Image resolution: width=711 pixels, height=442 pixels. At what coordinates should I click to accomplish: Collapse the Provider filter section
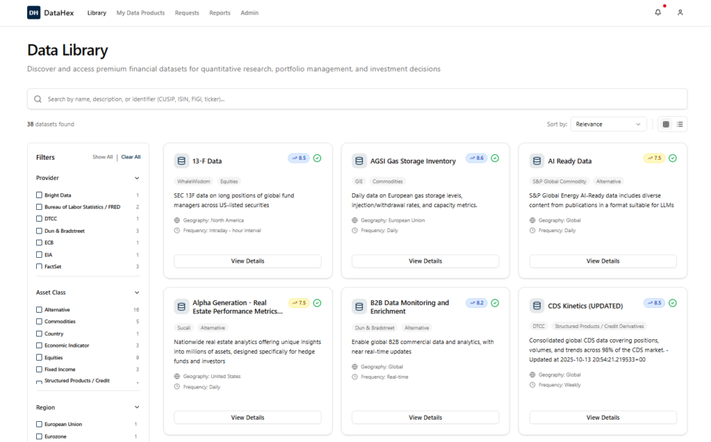coord(137,178)
